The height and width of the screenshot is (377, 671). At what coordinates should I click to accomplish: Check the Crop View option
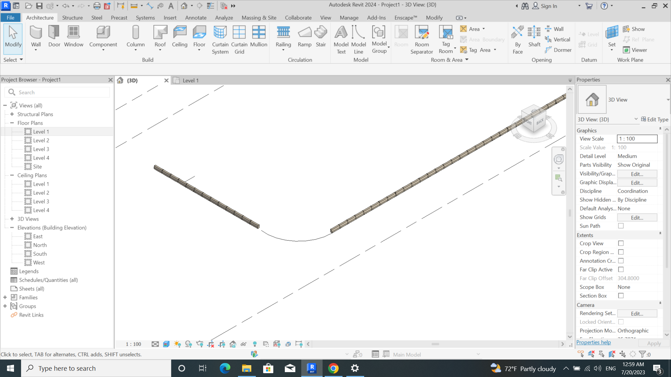pyautogui.click(x=621, y=243)
